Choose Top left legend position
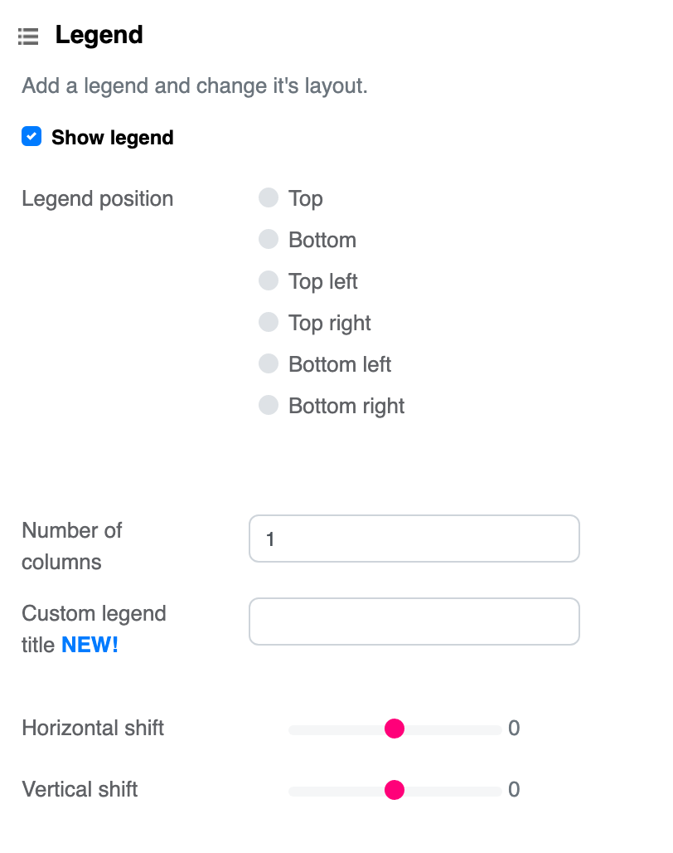673x853 pixels. pyautogui.click(x=269, y=281)
